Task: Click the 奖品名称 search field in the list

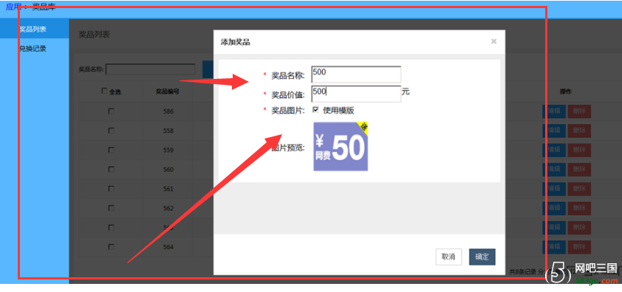Action: [151, 69]
